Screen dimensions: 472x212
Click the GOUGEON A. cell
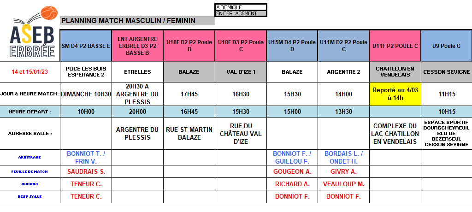pyautogui.click(x=292, y=171)
